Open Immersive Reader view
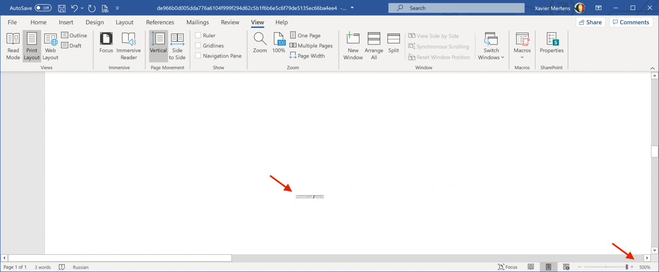Image resolution: width=659 pixels, height=272 pixels. 129,46
